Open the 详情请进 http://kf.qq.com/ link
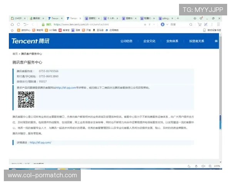Screen dimensions: 231x185 point(40,143)
